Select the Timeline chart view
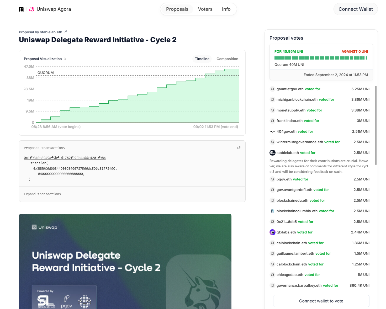The image size is (386, 309). [x=202, y=59]
